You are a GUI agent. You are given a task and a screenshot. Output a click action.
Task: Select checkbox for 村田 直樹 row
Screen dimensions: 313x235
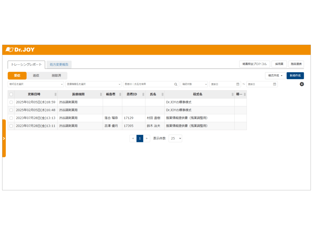point(11,118)
